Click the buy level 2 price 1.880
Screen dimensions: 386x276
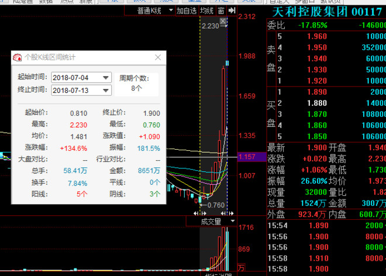pos(317,103)
